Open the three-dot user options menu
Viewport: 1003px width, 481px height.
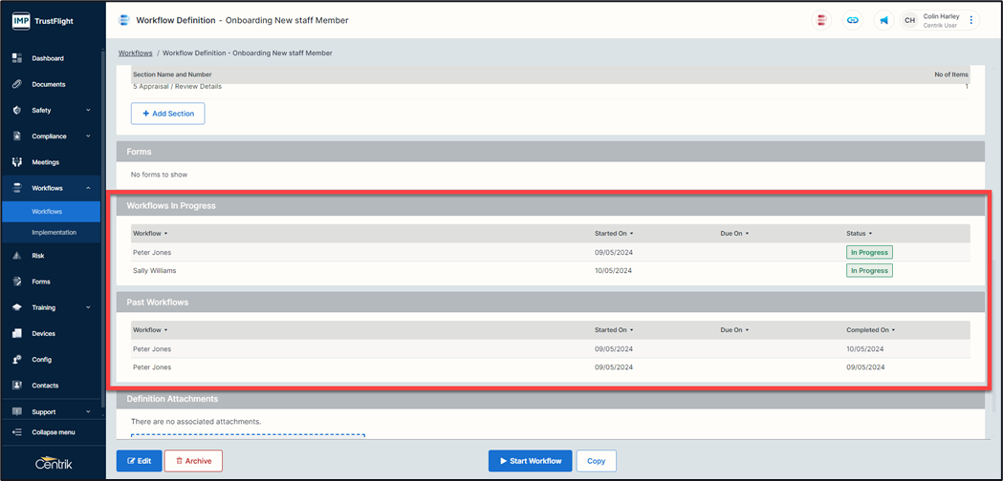[x=971, y=20]
